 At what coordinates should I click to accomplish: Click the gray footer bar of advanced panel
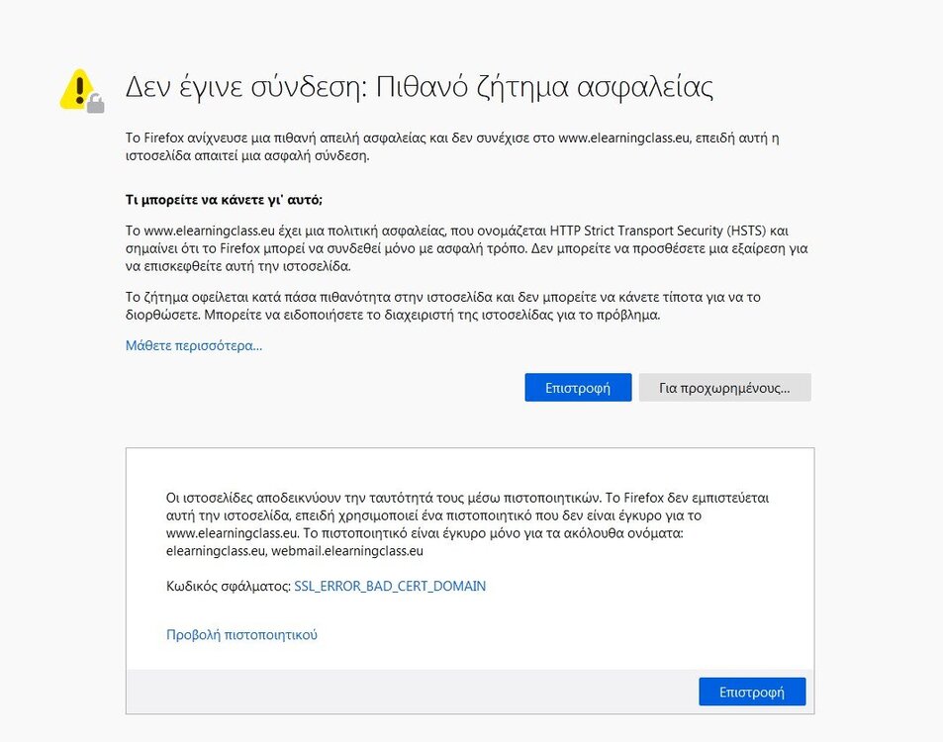(396, 691)
